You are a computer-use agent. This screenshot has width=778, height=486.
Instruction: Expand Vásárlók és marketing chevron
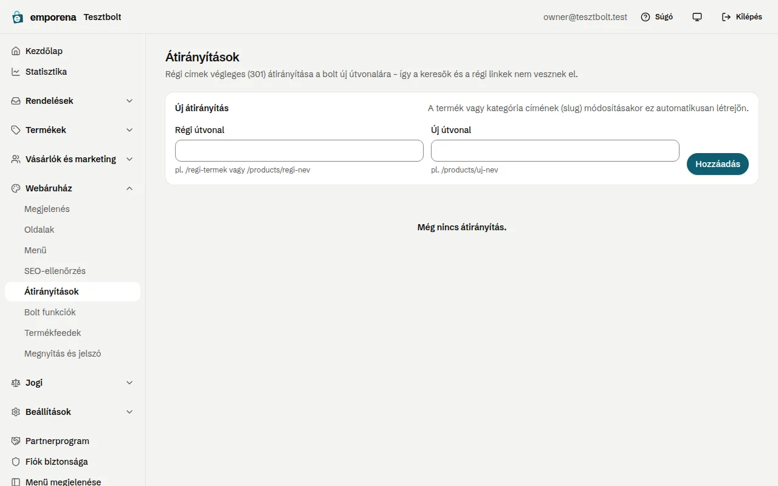[x=129, y=159]
